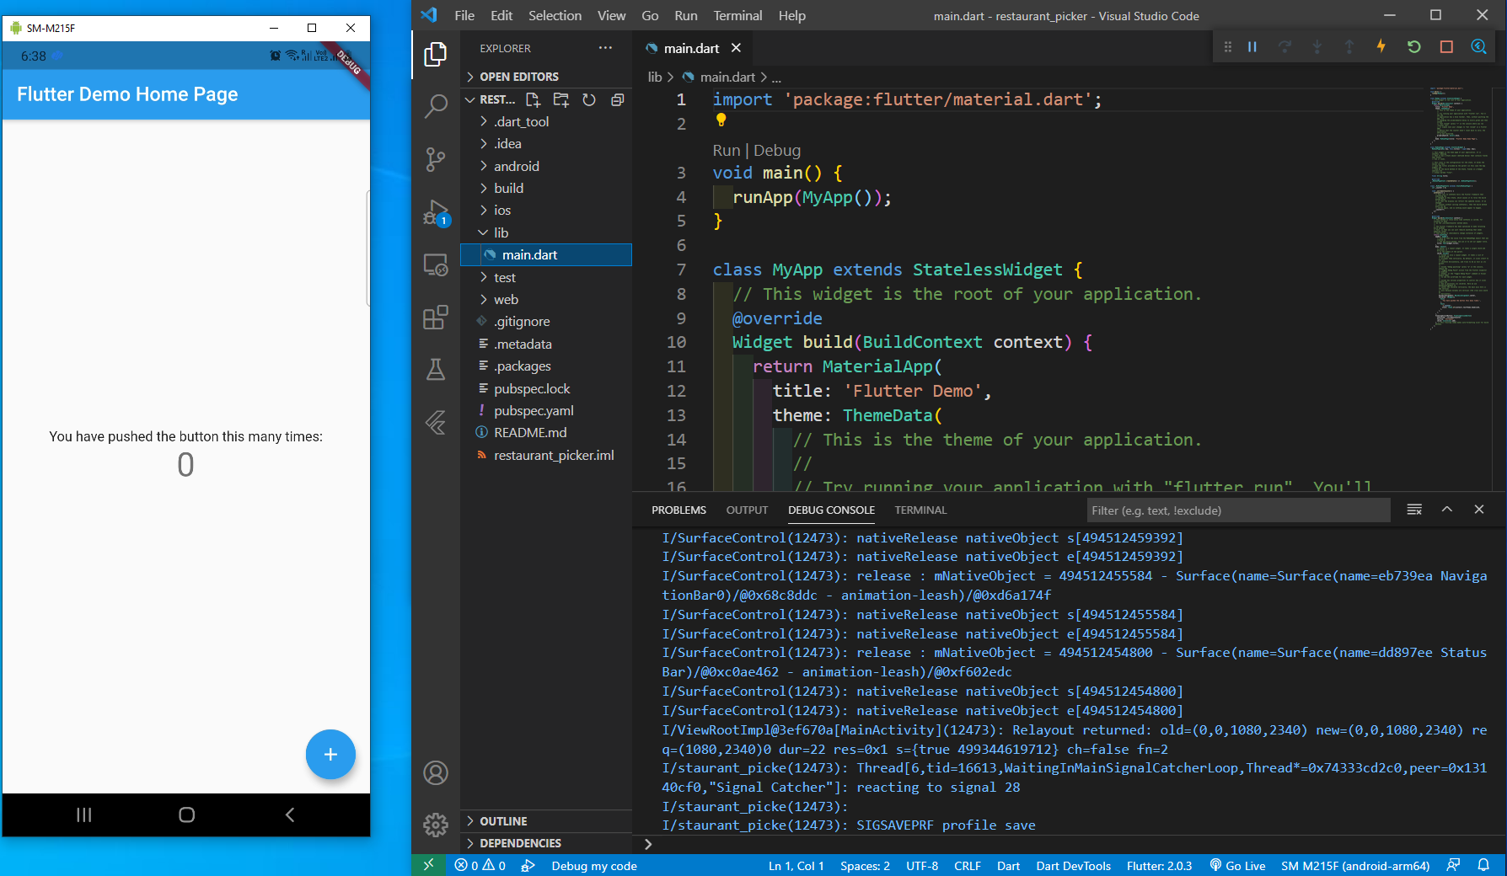Open pubspec.yaml file
This screenshot has height=876, width=1507.
(x=546, y=410)
